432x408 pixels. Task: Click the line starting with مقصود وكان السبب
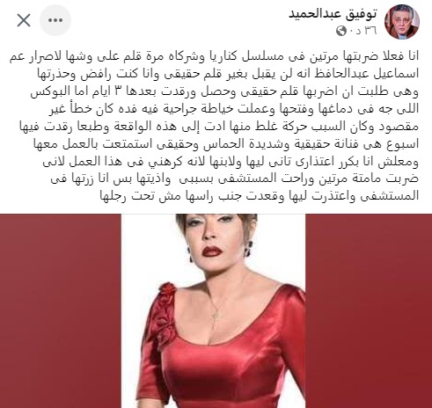click(x=219, y=127)
